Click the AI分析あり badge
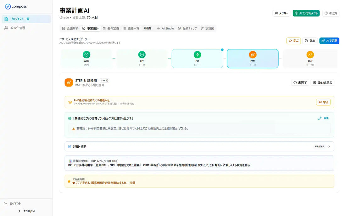Screen dimensions: 346x216 point(319,146)
